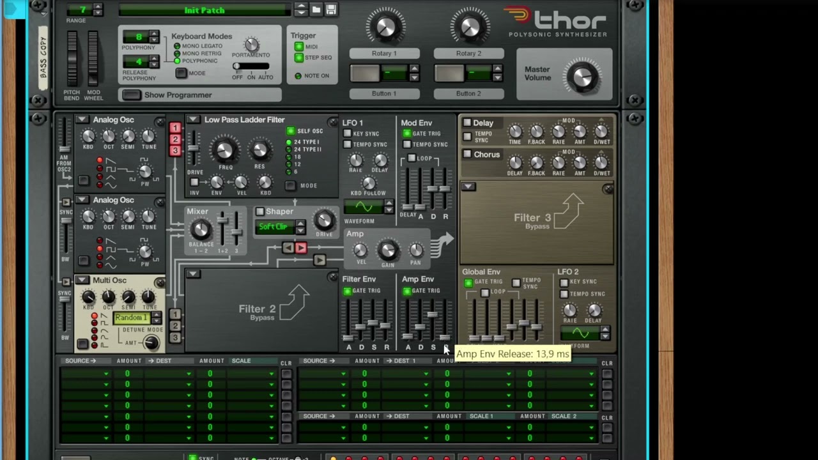Open the Multi Osc type dropdown
This screenshot has width=818, height=460.
click(82, 280)
